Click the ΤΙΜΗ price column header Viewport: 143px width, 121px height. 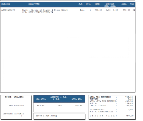pos(97,4)
